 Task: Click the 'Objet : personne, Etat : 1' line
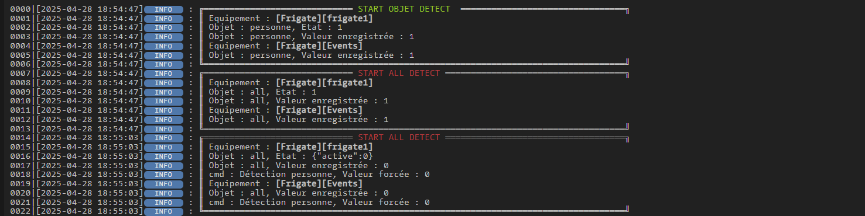[276, 27]
